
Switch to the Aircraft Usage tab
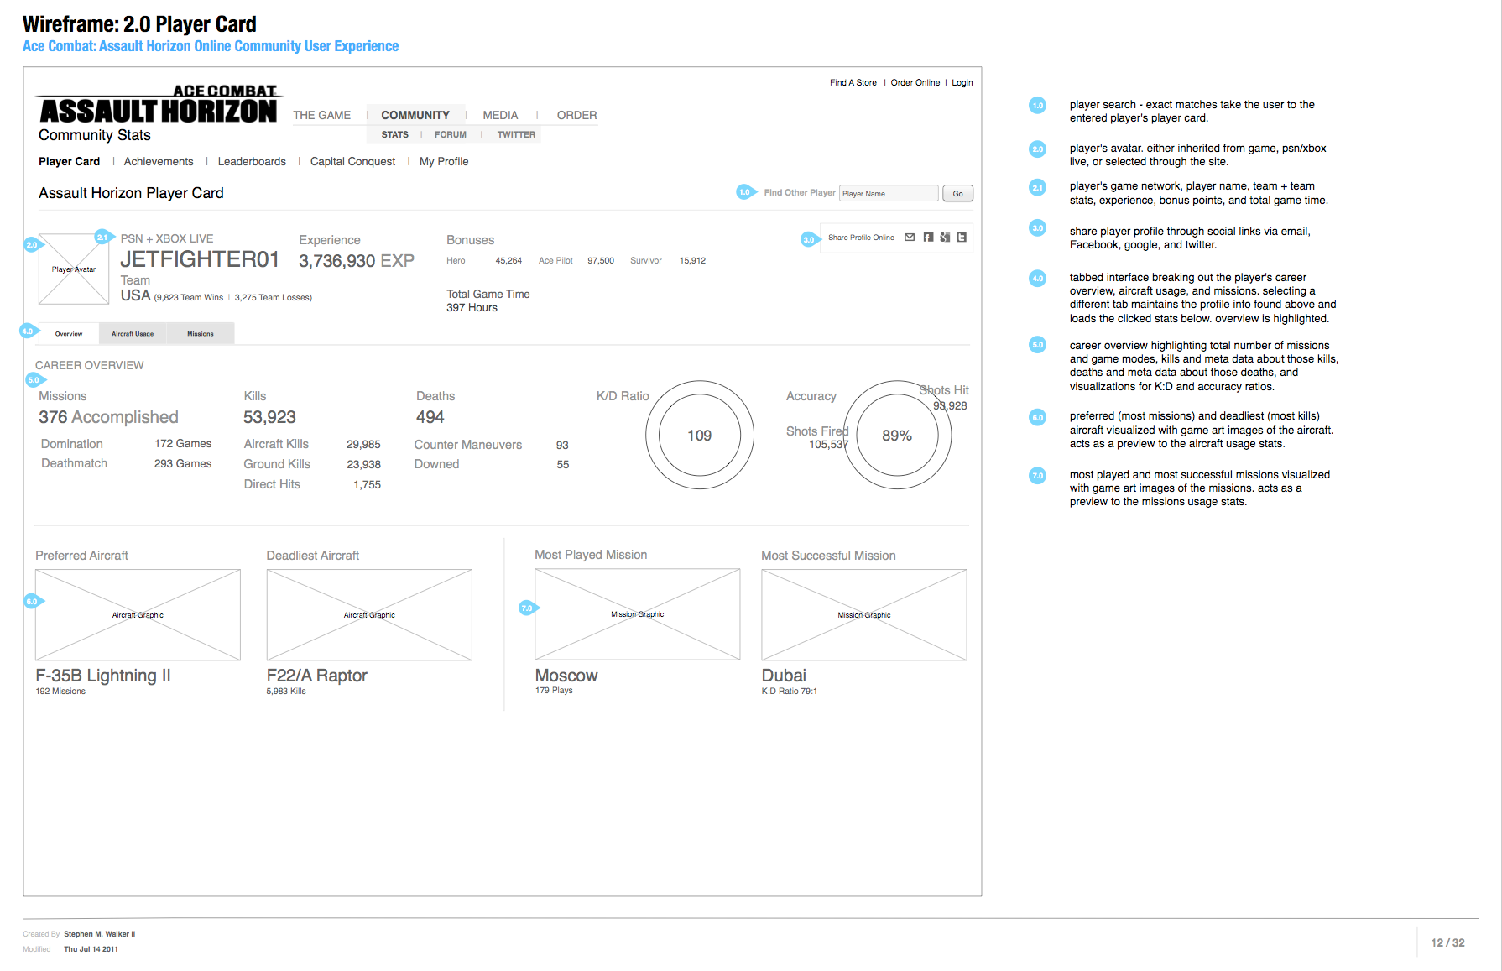133,334
